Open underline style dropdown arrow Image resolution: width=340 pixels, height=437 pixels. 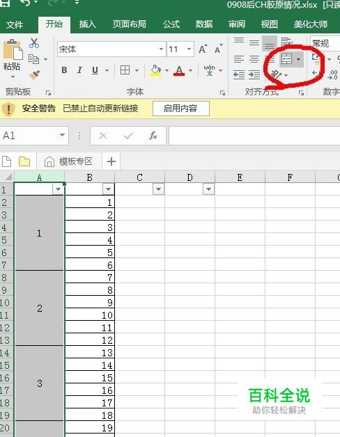[107, 70]
